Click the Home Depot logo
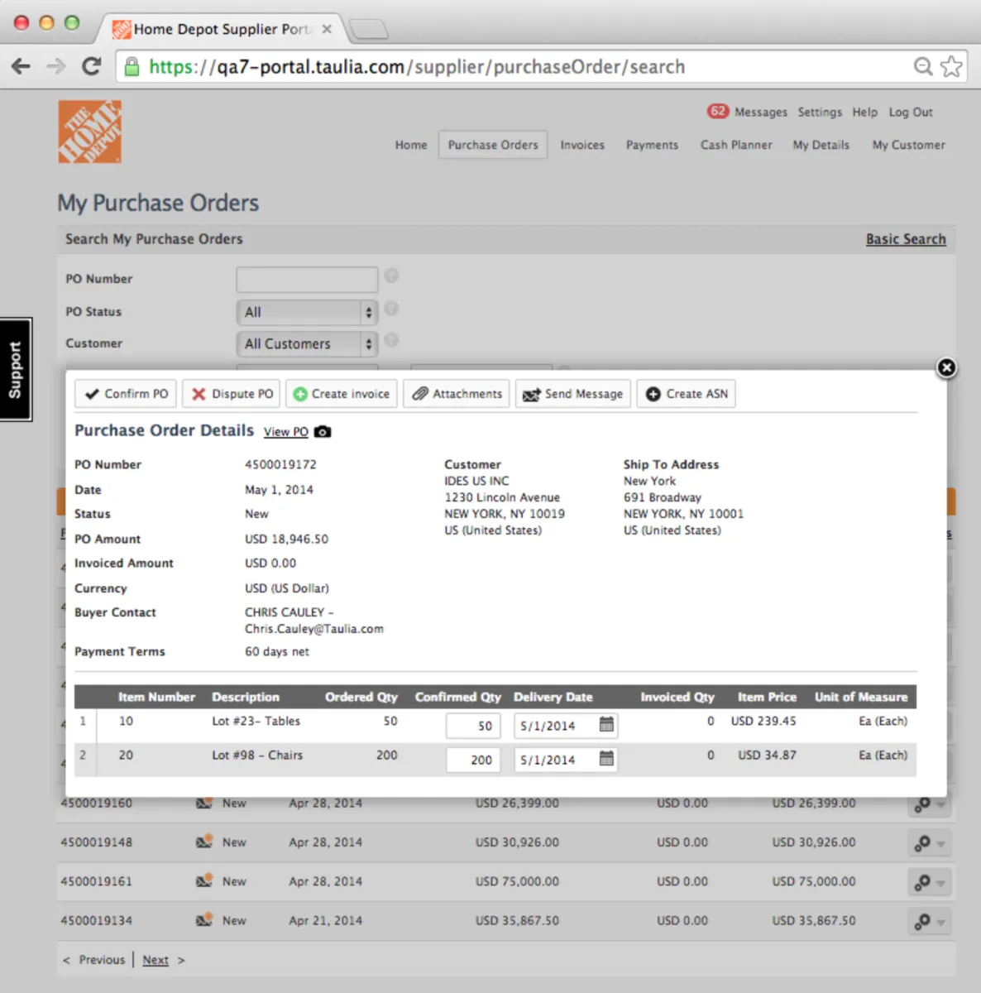Image resolution: width=981 pixels, height=993 pixels. (x=89, y=132)
